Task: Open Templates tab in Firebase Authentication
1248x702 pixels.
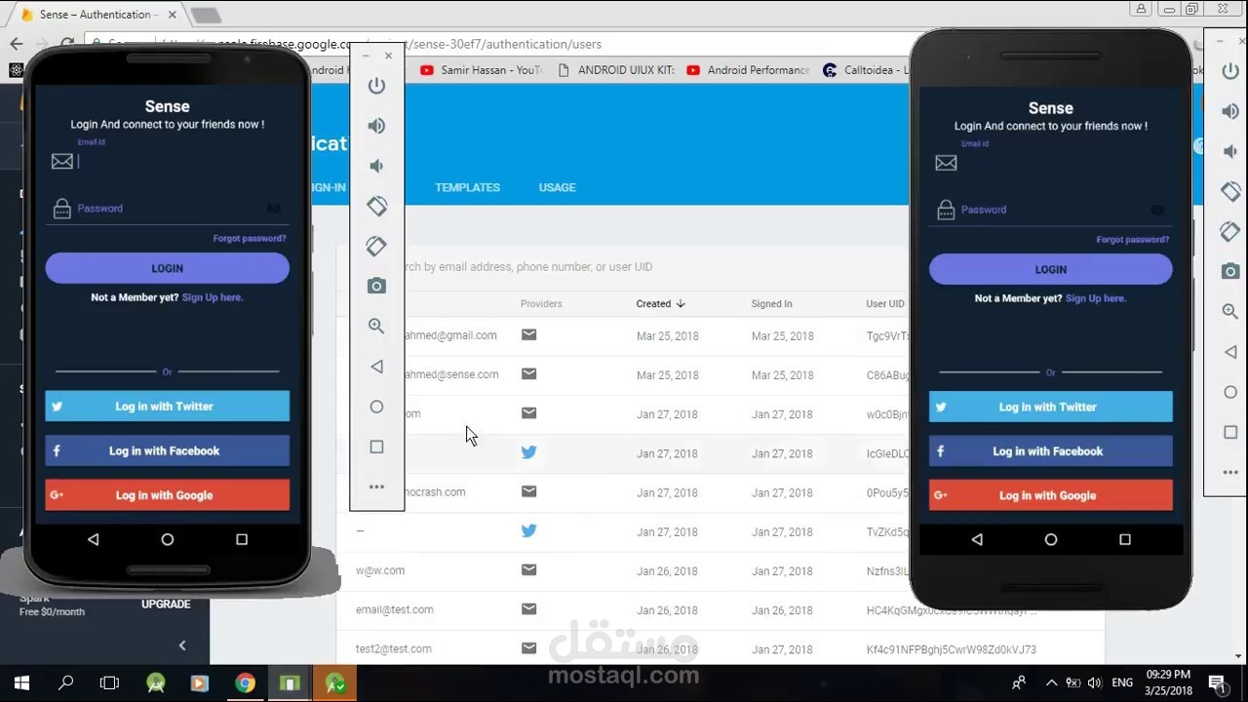Action: tap(467, 187)
